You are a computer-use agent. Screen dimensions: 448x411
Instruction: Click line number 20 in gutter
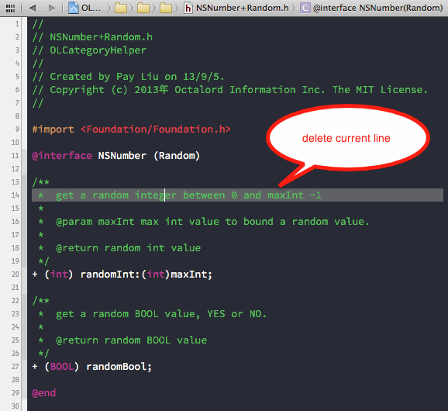coord(16,275)
